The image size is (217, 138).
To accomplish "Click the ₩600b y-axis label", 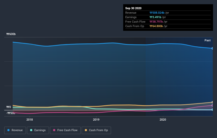I will (x=11, y=34).
